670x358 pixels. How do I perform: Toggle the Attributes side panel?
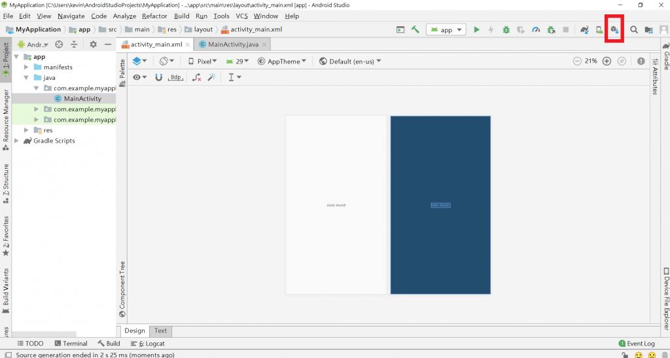[x=655, y=77]
